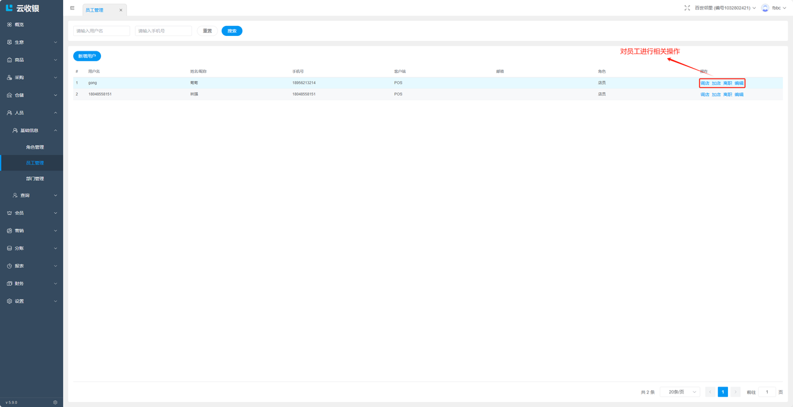Expand the 商品 sidebar menu
This screenshot has height=407, width=793.
[31, 60]
